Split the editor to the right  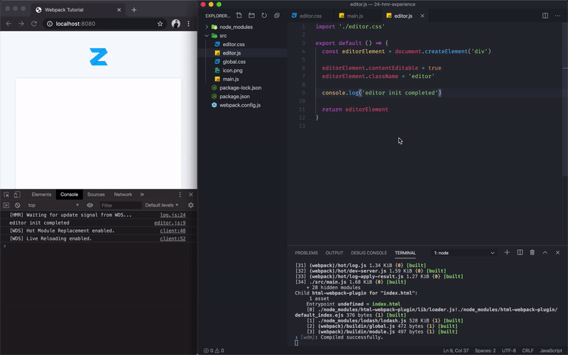point(545,16)
